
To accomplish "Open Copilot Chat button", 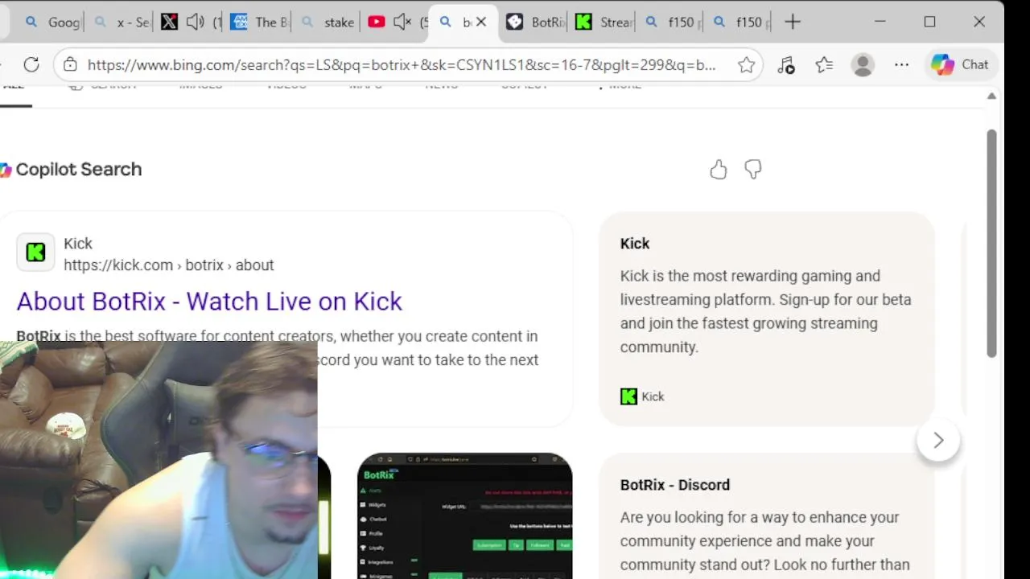I will tap(960, 64).
